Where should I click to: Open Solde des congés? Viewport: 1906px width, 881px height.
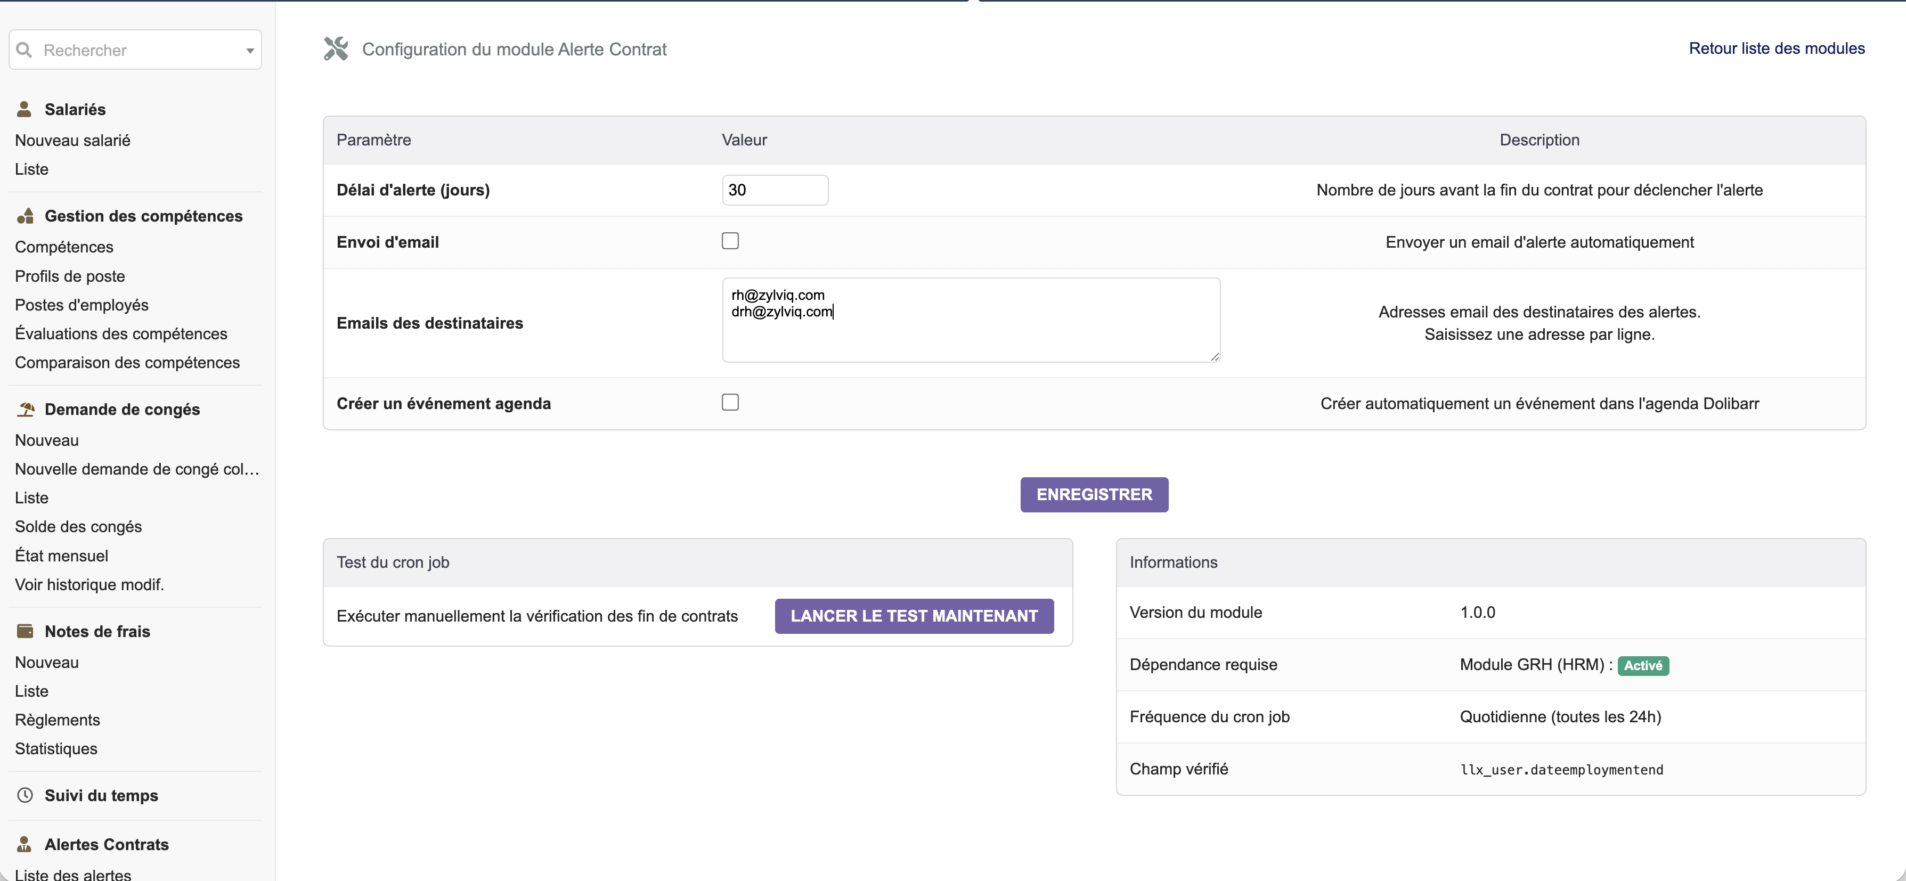click(x=78, y=527)
